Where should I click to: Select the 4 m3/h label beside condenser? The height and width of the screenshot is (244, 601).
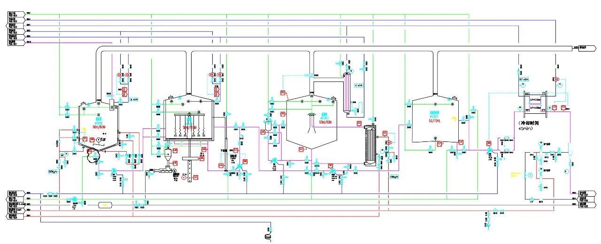tap(360, 86)
